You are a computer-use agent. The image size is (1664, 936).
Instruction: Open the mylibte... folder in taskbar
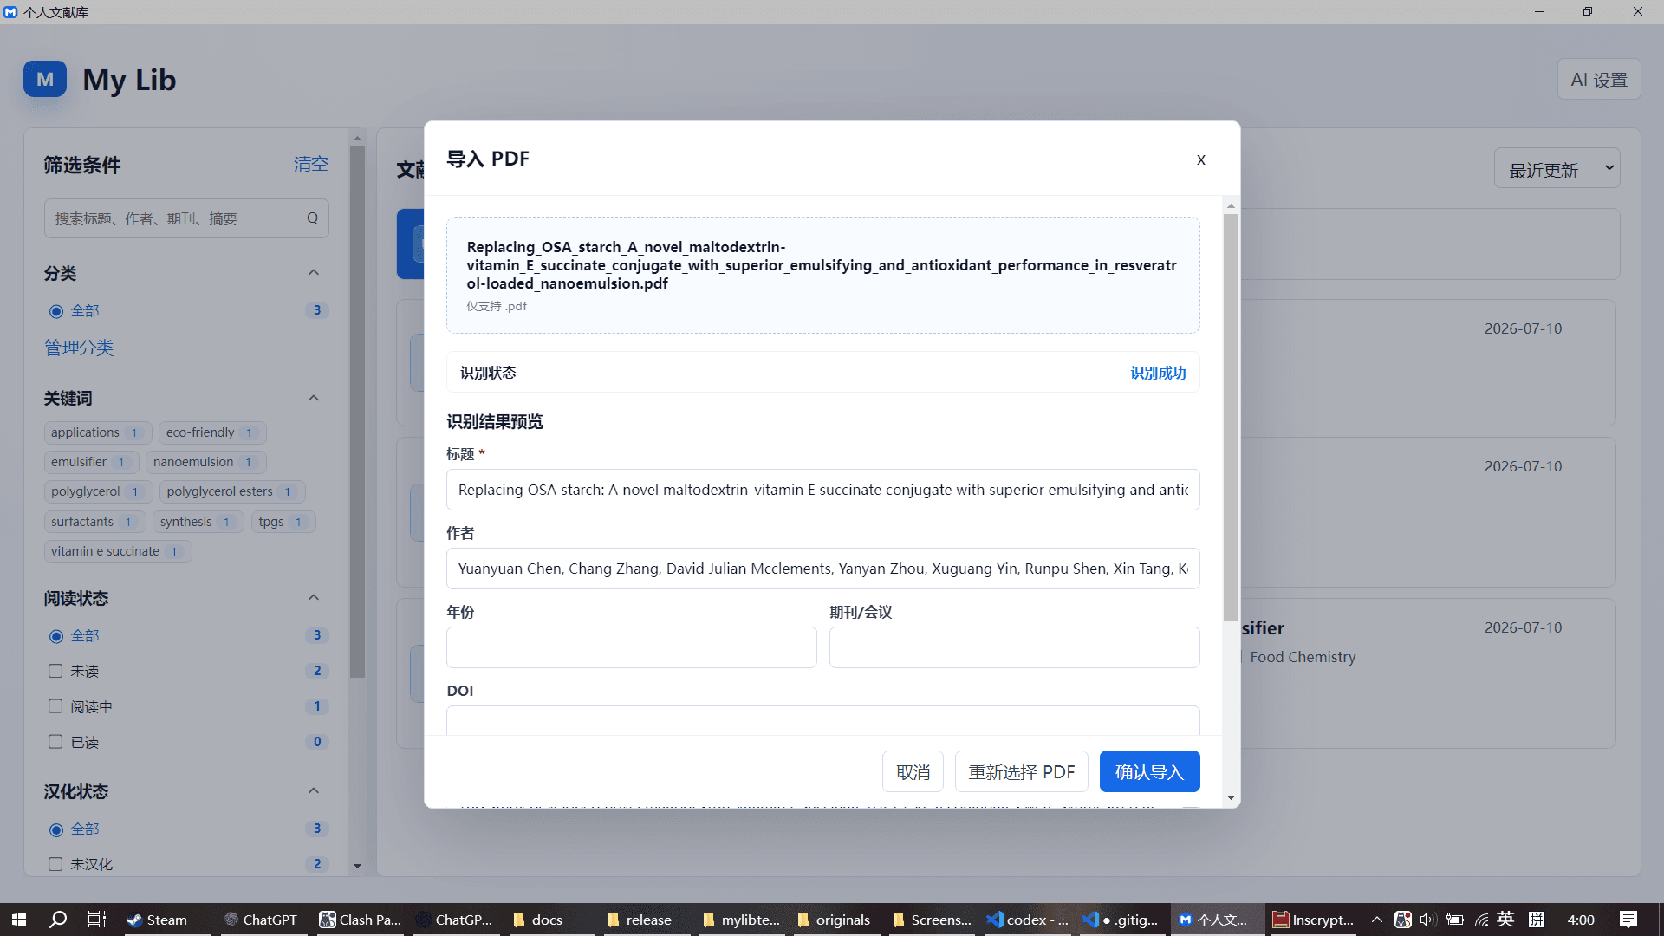(741, 920)
